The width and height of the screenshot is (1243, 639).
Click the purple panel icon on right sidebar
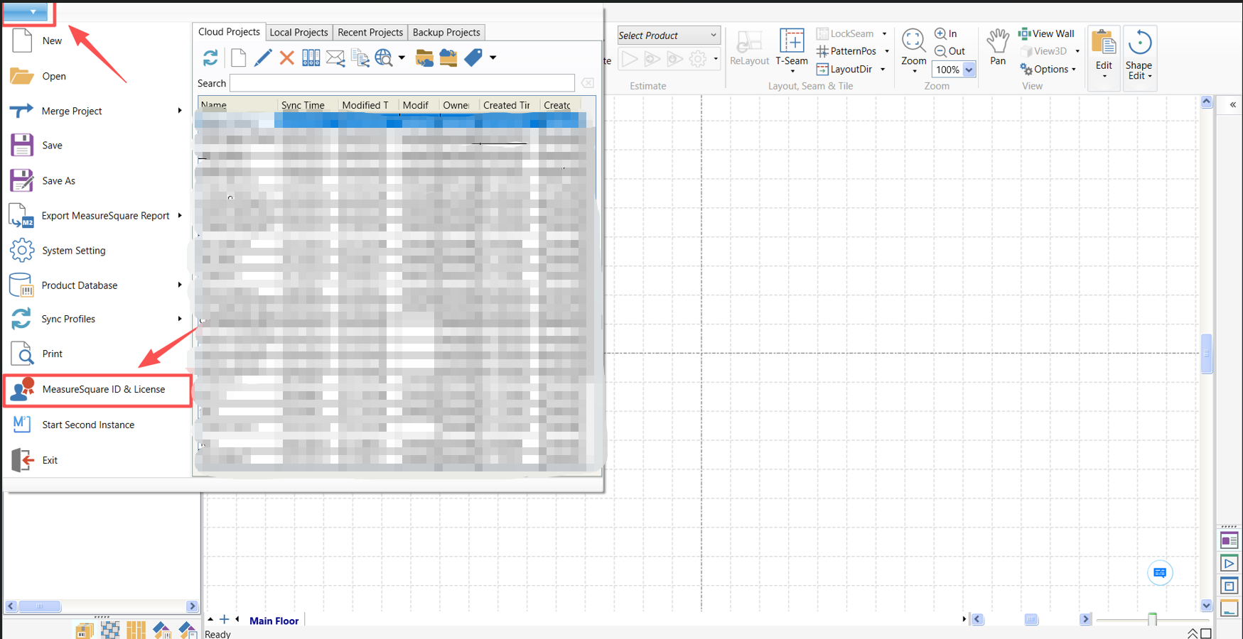(x=1229, y=540)
